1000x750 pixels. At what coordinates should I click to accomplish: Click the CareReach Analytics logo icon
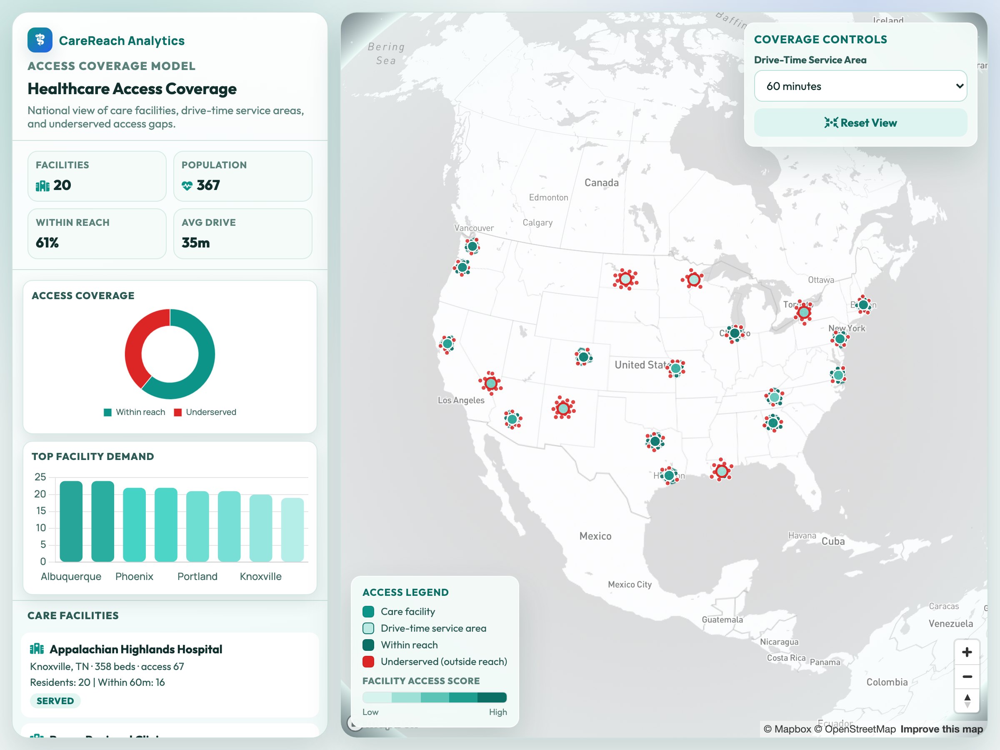40,40
